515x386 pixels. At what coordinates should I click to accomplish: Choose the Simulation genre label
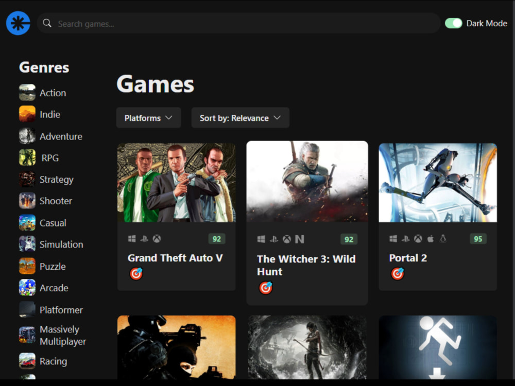point(61,244)
